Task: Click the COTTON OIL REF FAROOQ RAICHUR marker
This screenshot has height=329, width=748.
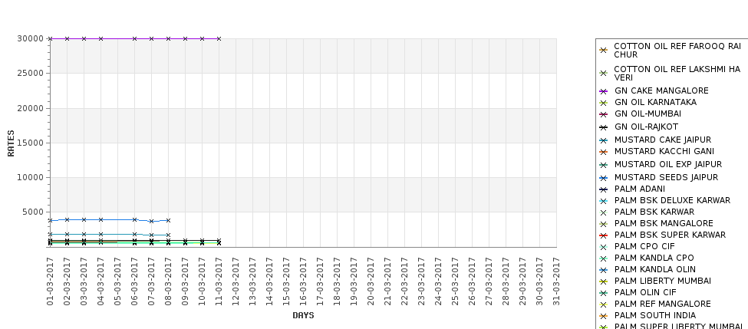Action: (604, 51)
